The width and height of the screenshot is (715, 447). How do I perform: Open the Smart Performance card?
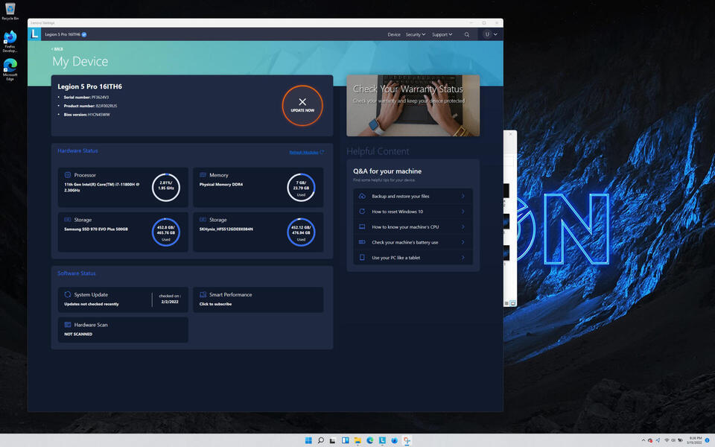(258, 299)
